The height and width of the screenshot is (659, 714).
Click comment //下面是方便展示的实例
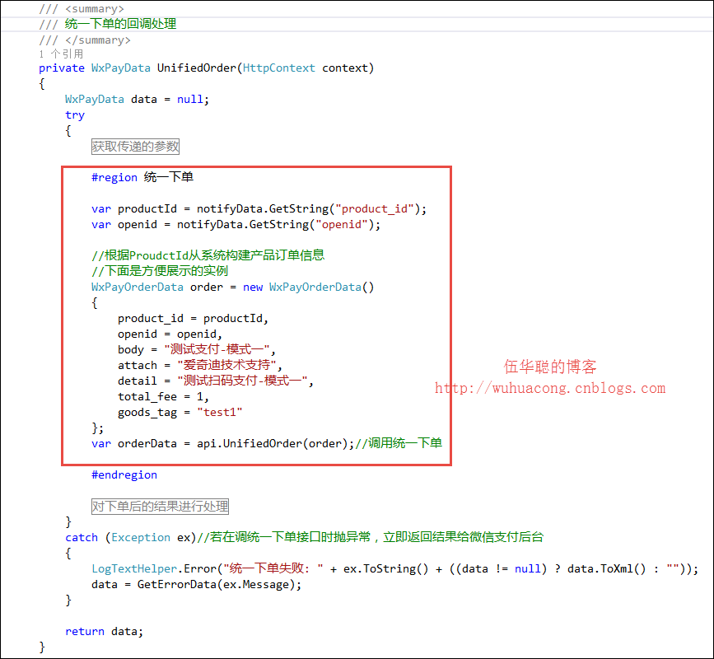[160, 271]
